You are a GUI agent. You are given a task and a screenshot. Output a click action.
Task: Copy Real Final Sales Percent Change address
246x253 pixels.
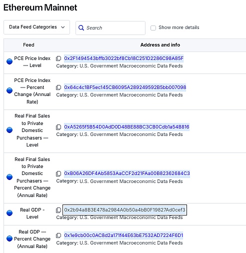point(58,173)
